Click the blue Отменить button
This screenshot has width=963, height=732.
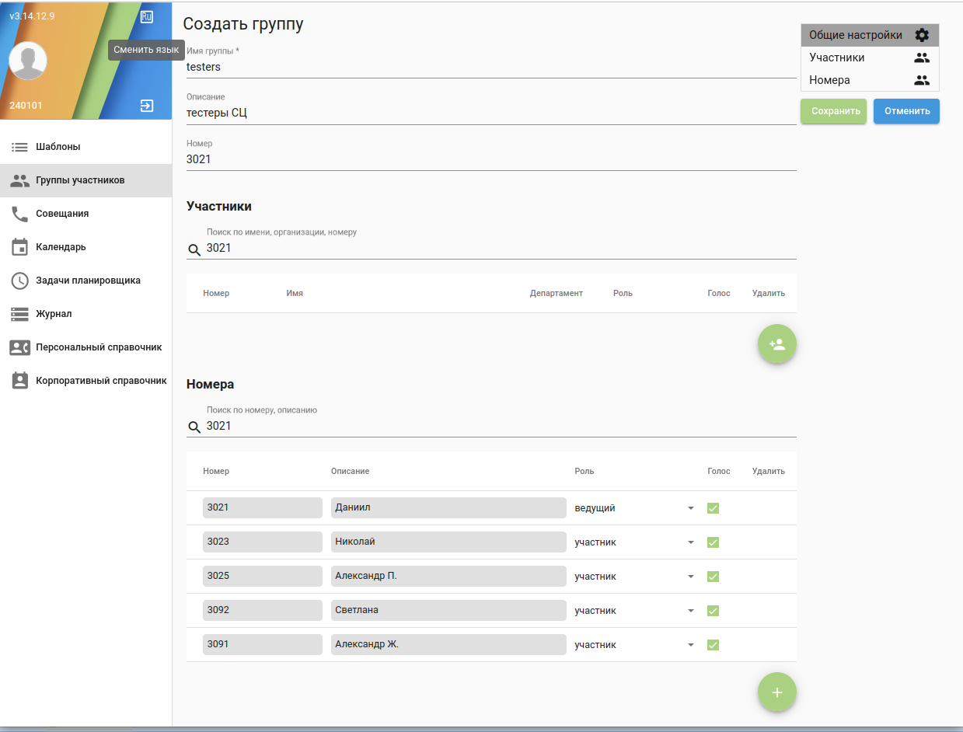[906, 111]
